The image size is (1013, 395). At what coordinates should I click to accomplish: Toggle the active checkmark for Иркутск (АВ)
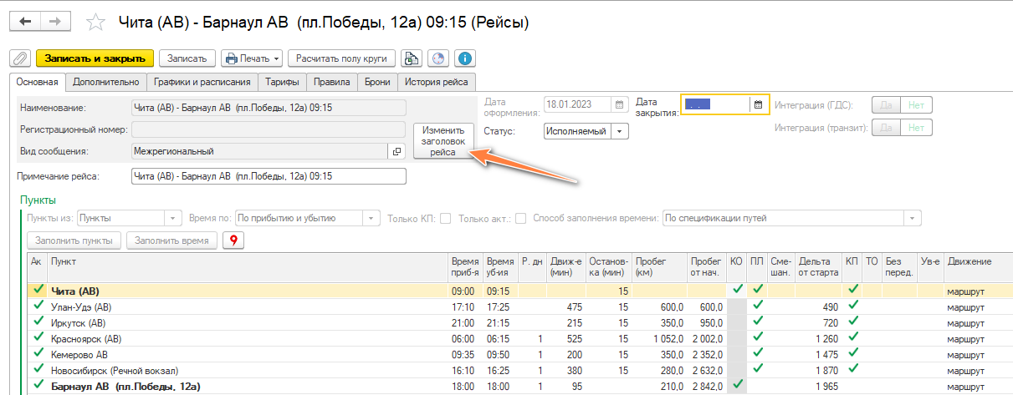pos(38,322)
